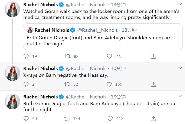The image size is (185, 124).
Task: Expand options menu on the X-rays tweet
Action: (180, 68)
